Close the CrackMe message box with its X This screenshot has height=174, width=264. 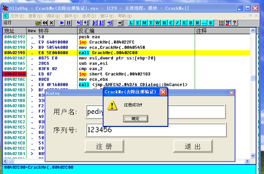coord(163,92)
